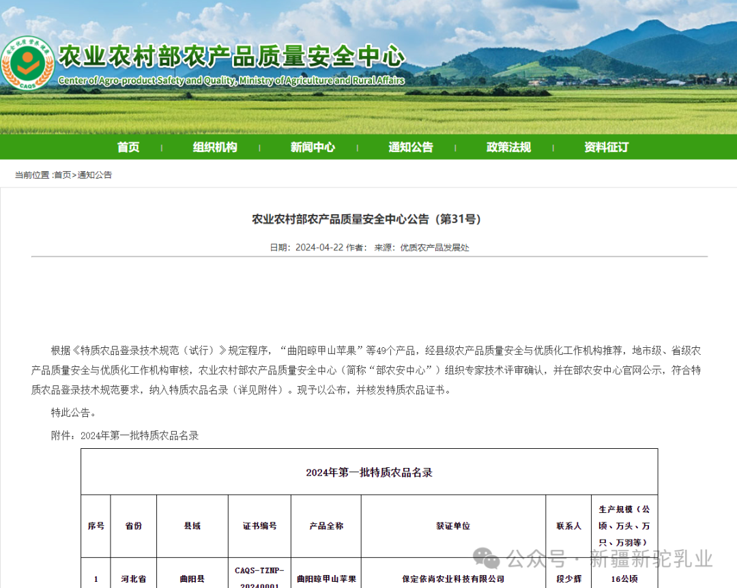The image size is (737, 588).
Task: Open the 组织机构 navigation menu
Action: coord(215,147)
